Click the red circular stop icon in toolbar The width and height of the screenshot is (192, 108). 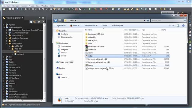(x=76, y=9)
